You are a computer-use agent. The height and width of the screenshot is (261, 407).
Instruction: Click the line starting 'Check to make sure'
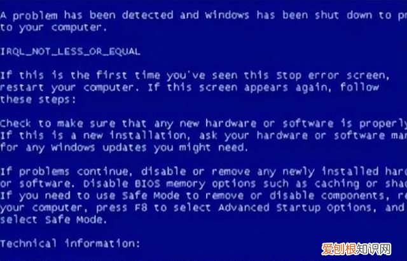point(203,123)
